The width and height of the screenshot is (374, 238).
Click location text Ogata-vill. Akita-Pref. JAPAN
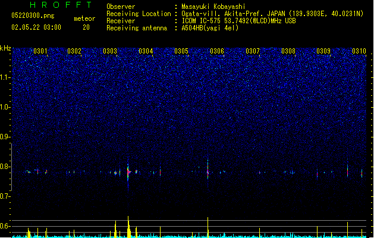(233, 14)
